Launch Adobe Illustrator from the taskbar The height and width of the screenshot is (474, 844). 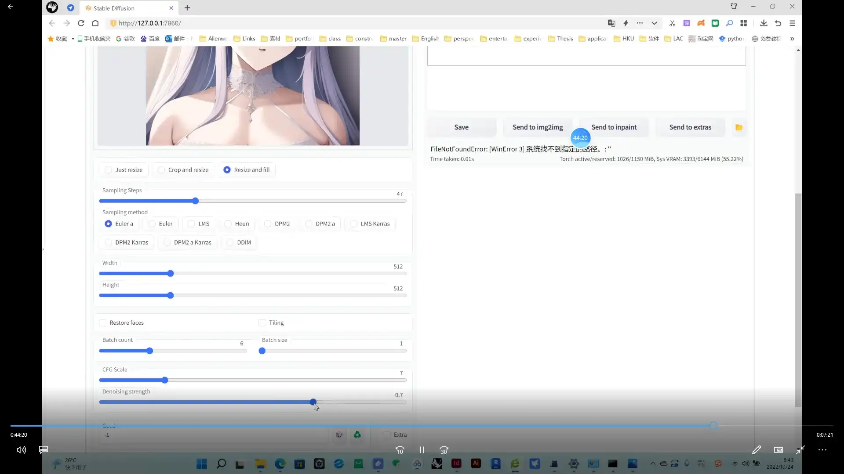pyautogui.click(x=476, y=464)
